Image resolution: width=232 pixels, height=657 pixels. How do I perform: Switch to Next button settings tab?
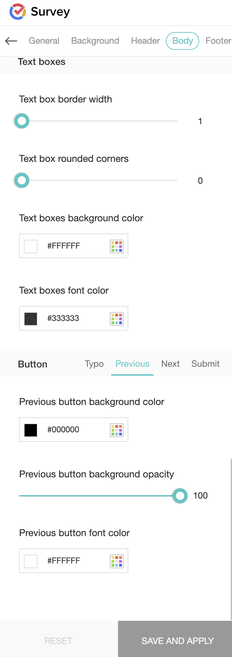point(170,364)
